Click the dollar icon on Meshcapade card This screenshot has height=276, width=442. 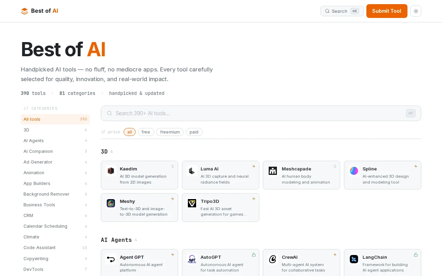pyautogui.click(x=335, y=166)
